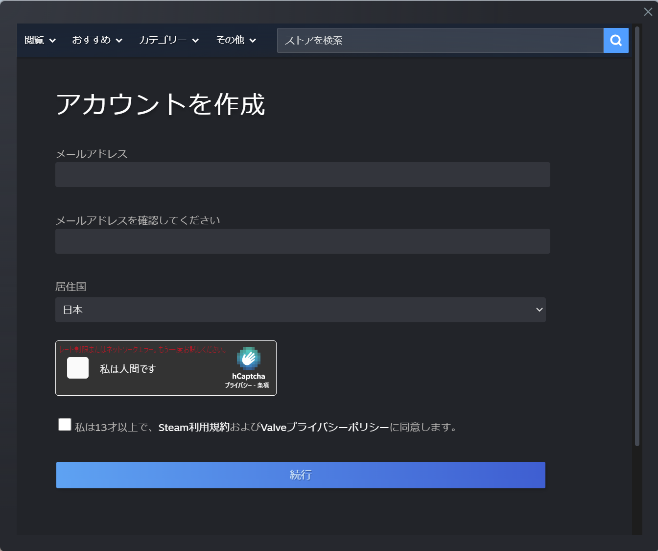Open the Steam利用規約 link

pos(194,427)
